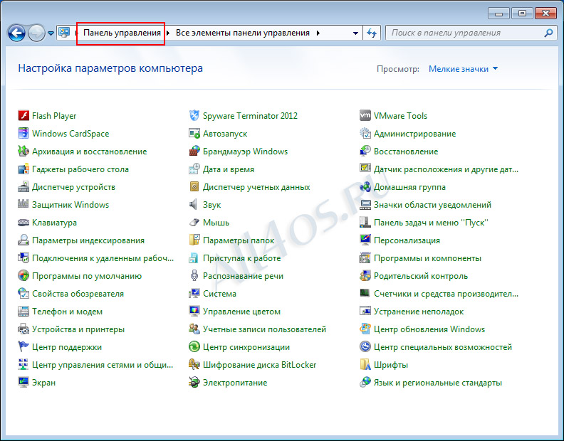This screenshot has height=441, width=564.
Task: Open the Диспетчер устройств icon
Action: [x=23, y=187]
